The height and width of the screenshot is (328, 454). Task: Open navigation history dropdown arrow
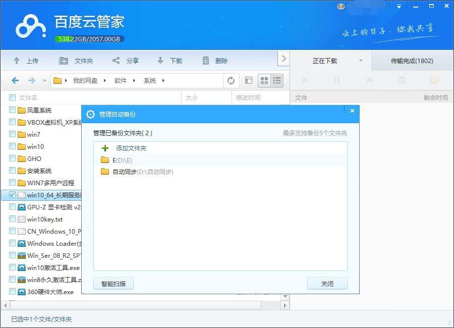click(x=44, y=81)
